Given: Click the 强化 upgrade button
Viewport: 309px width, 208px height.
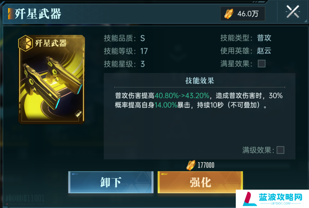Looking at the screenshot, I should [200, 182].
